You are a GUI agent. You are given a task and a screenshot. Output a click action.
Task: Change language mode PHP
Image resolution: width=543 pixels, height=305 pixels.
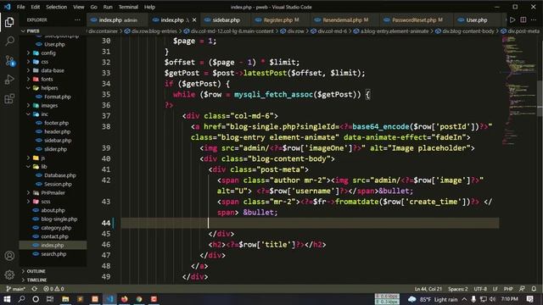tap(508, 289)
